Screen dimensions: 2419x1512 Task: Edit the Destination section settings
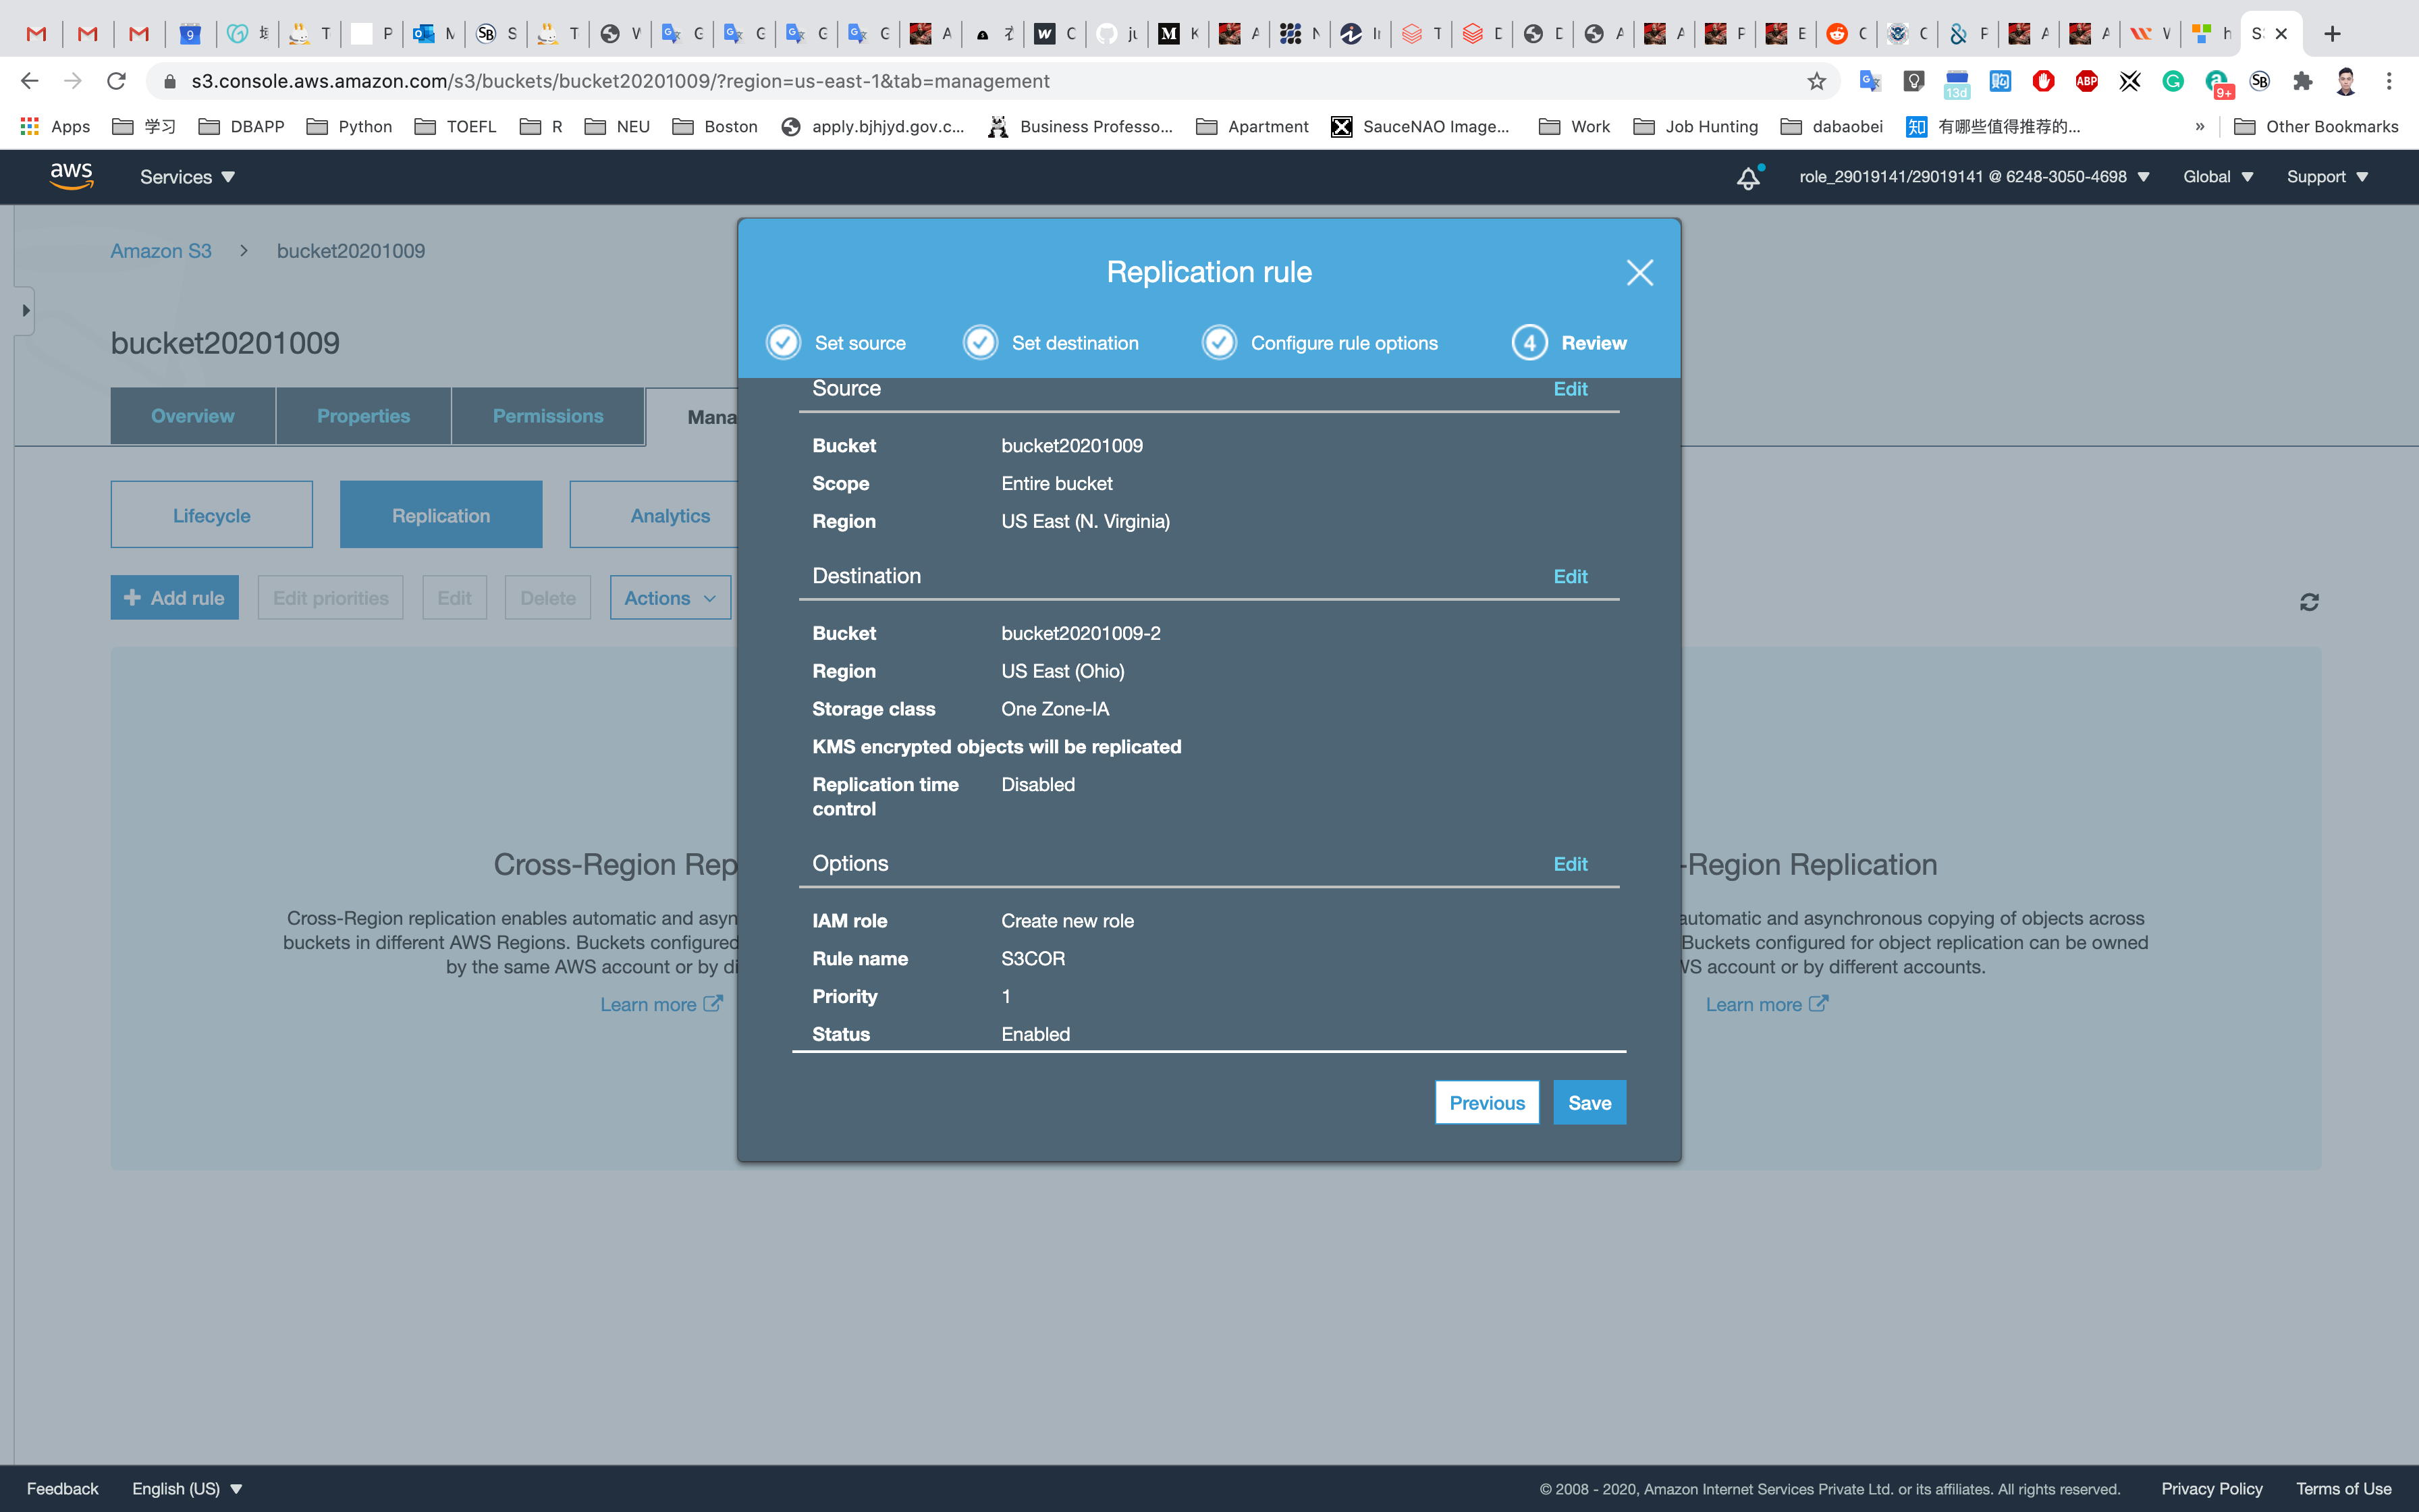pyautogui.click(x=1569, y=576)
